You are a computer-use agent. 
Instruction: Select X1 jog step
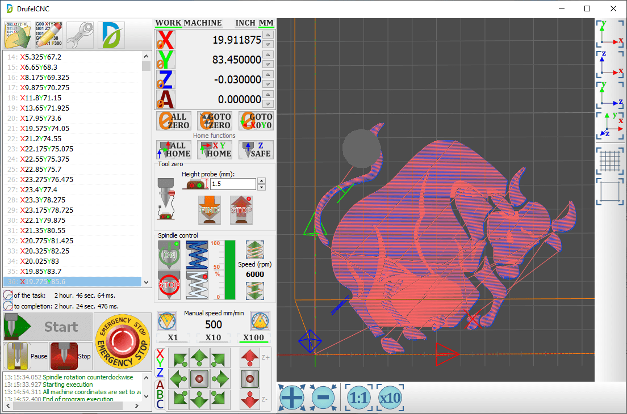pos(173,338)
